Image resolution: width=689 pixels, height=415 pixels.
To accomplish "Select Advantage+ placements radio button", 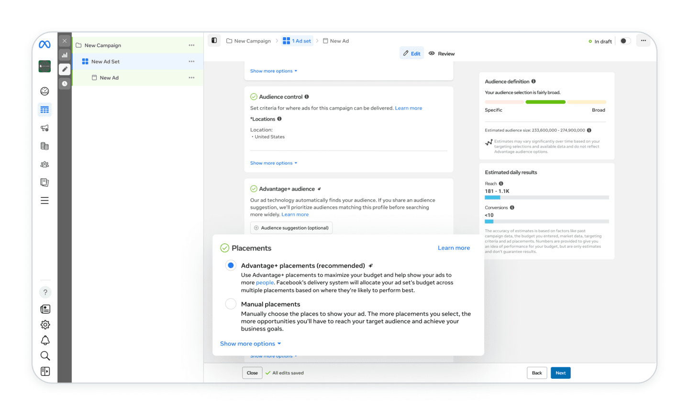I will [231, 266].
